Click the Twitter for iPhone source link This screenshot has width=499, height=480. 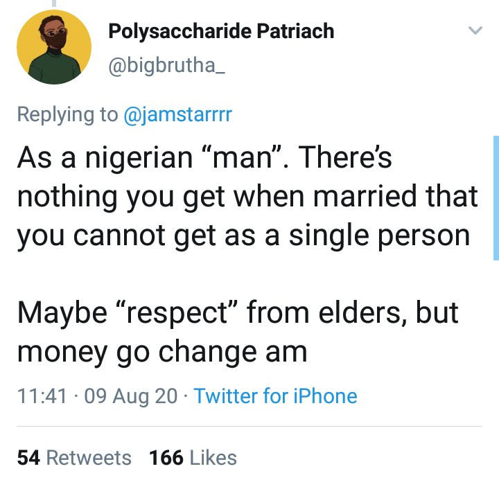point(276,396)
